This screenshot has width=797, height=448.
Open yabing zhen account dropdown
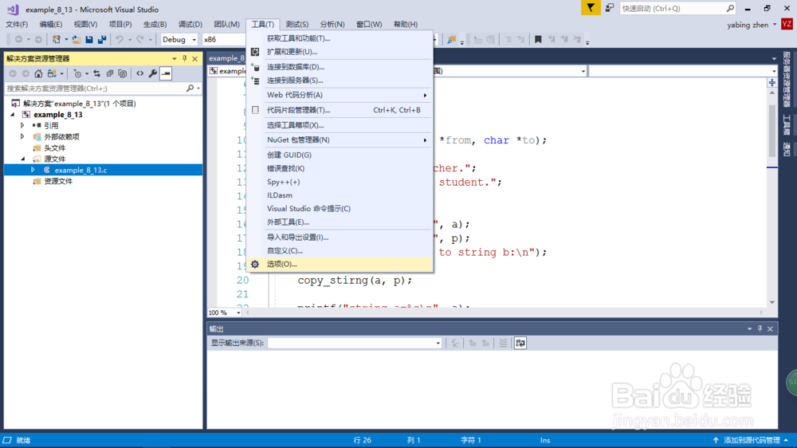click(x=775, y=25)
